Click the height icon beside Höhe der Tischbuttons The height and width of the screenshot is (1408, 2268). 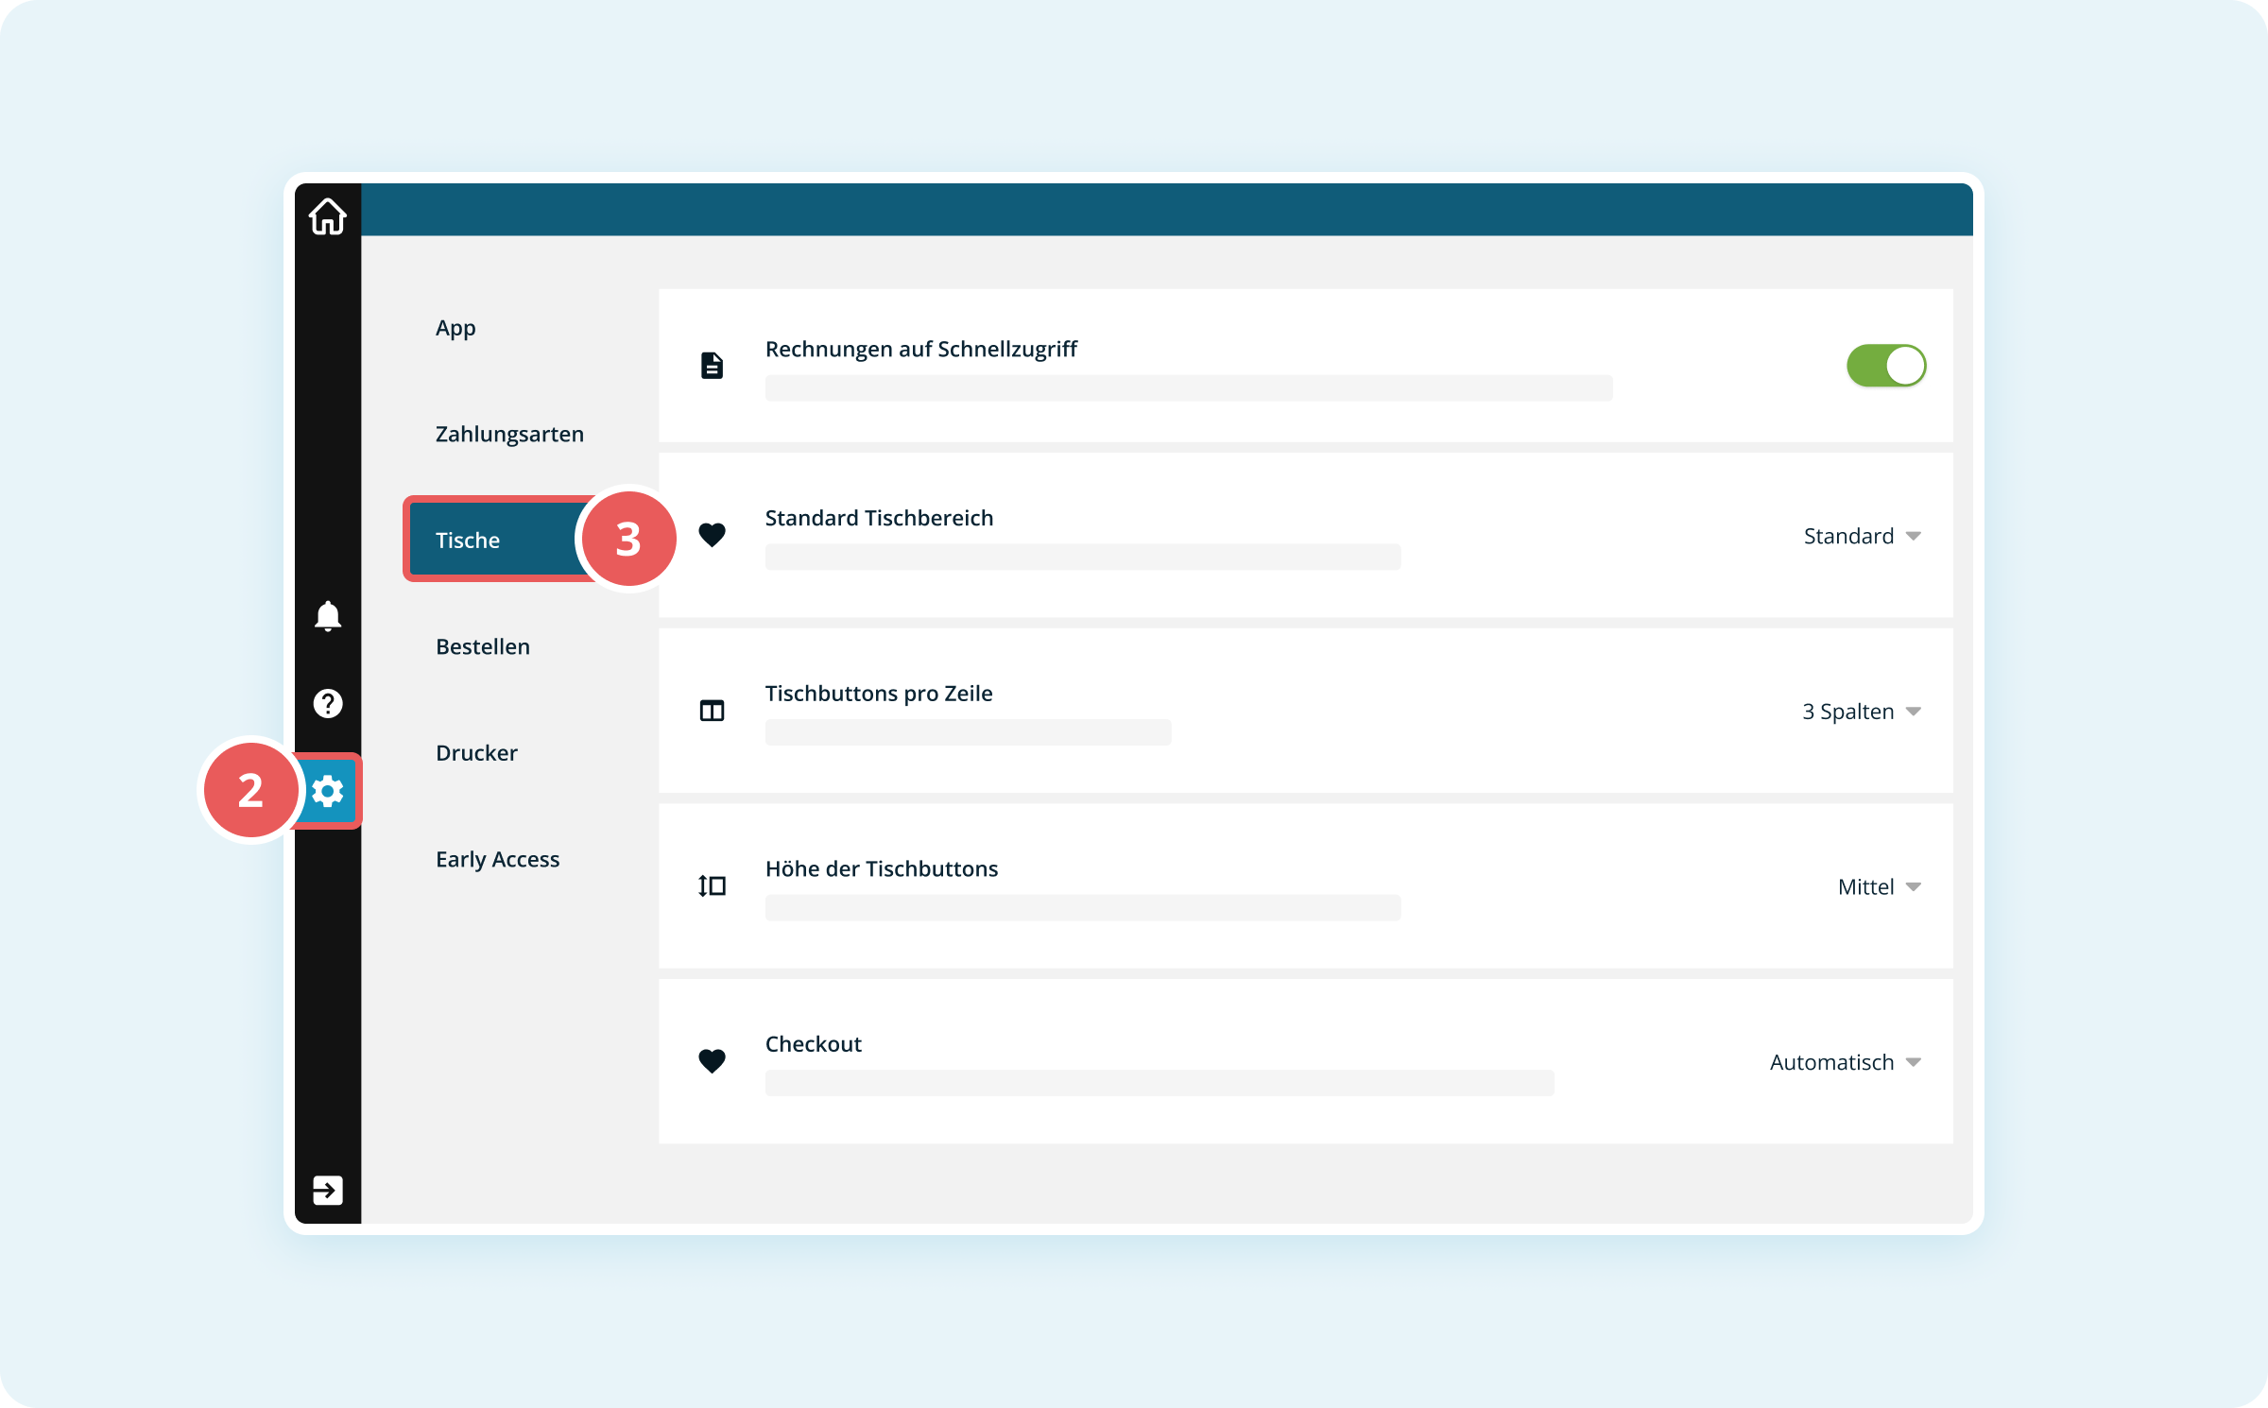point(712,886)
